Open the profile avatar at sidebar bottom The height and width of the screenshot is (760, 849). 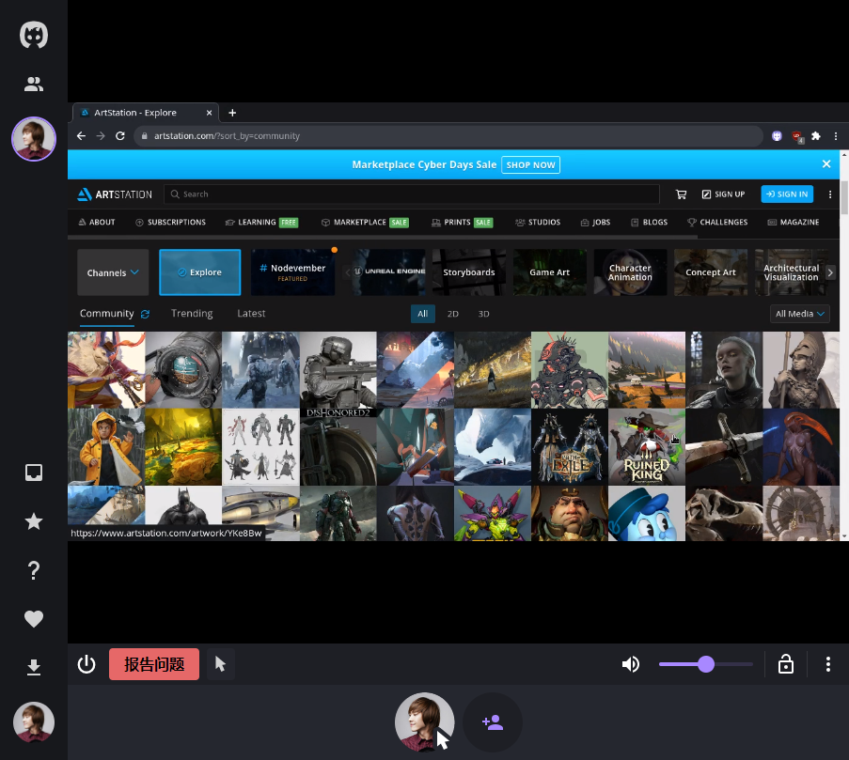point(34,722)
